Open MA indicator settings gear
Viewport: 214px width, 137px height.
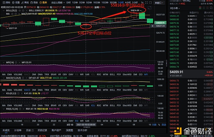16,14
